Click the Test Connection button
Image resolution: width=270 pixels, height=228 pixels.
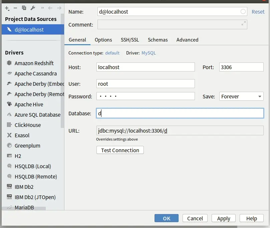[x=120, y=150]
